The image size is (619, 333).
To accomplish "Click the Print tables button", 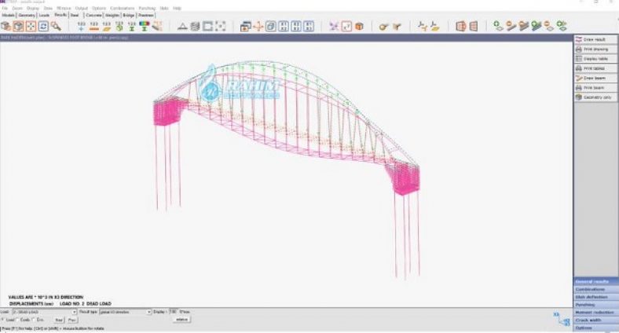I will tap(595, 68).
